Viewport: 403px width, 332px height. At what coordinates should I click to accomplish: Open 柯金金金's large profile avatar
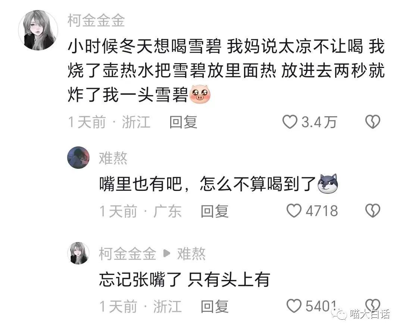click(x=38, y=30)
